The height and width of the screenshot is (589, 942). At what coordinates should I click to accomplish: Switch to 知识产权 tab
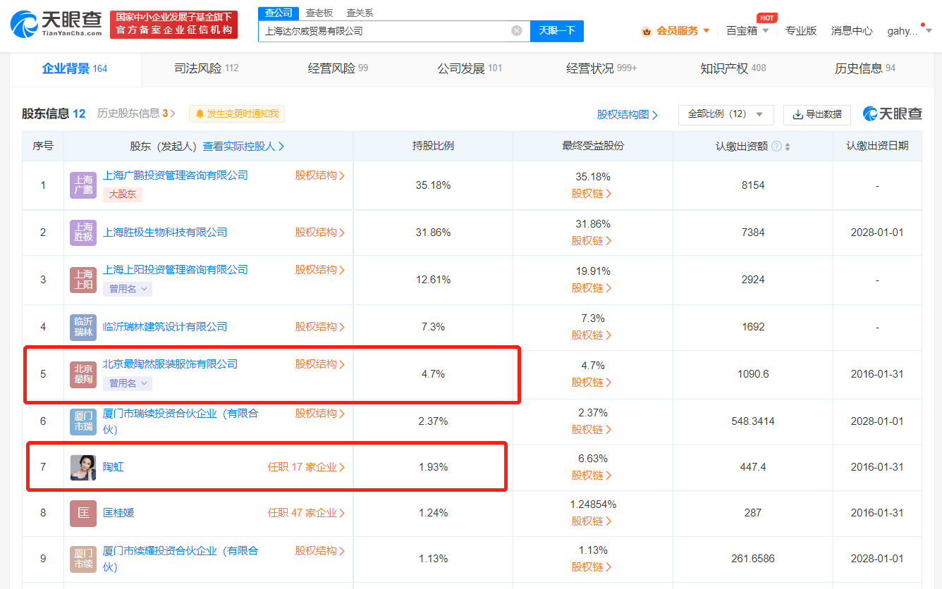(x=733, y=68)
